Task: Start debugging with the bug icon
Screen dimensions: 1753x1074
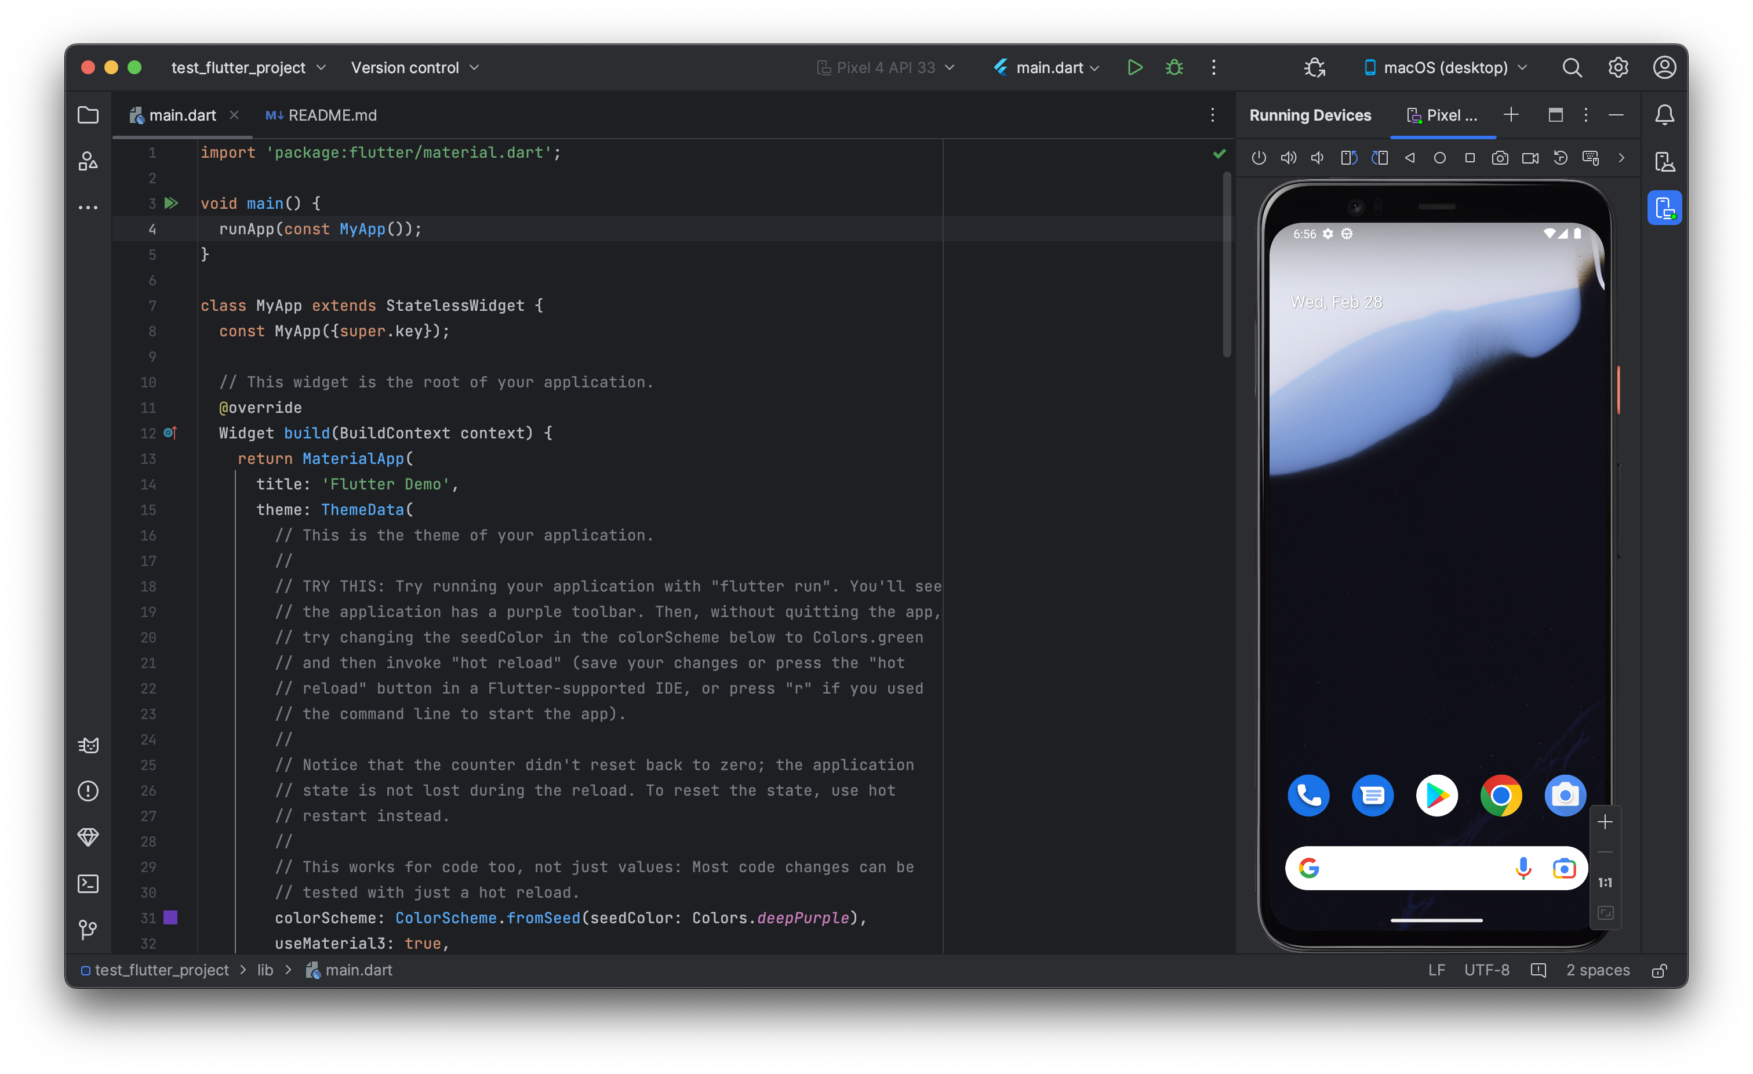Action: click(1174, 68)
